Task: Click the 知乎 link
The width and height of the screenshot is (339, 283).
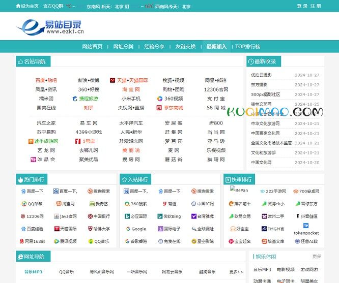Action: [89, 108]
